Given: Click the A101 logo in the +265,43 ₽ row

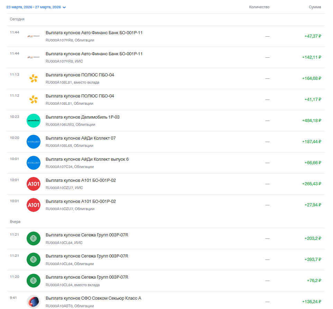Looking at the screenshot, I should point(34,184).
